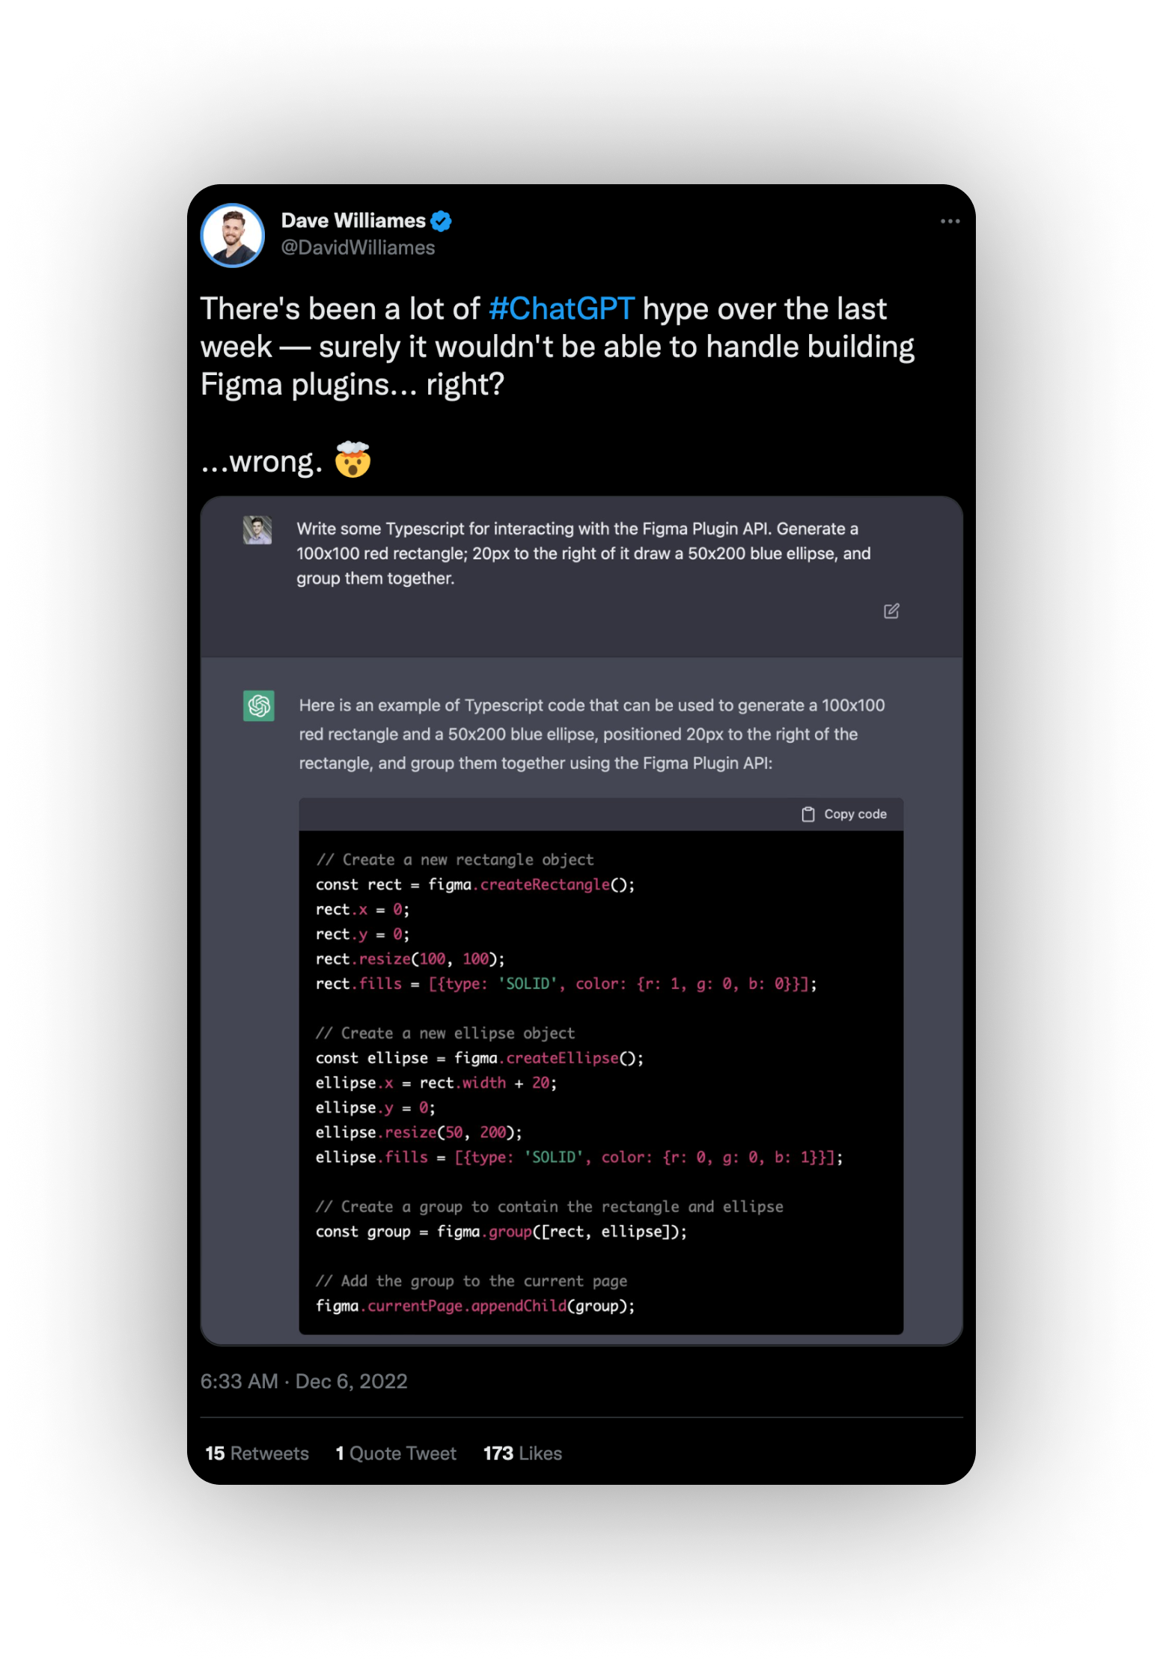Viewport: 1163px width, 1675px height.
Task: Click the Copy code button
Action: [x=843, y=813]
